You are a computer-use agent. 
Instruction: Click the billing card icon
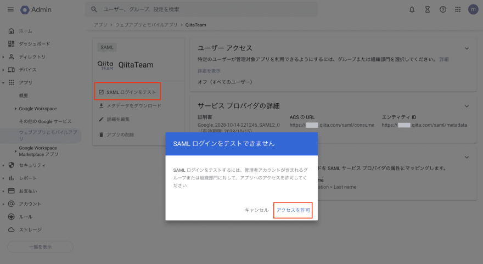coord(12,191)
